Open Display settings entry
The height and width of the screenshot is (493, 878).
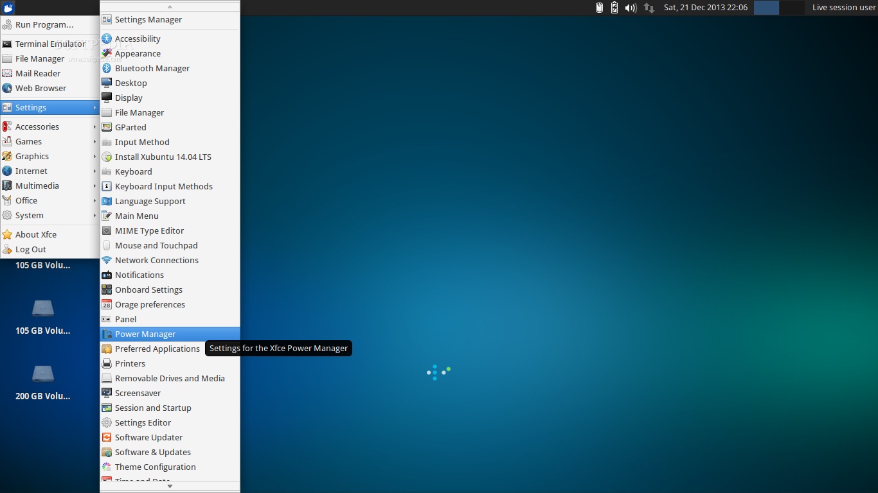[x=170, y=98]
